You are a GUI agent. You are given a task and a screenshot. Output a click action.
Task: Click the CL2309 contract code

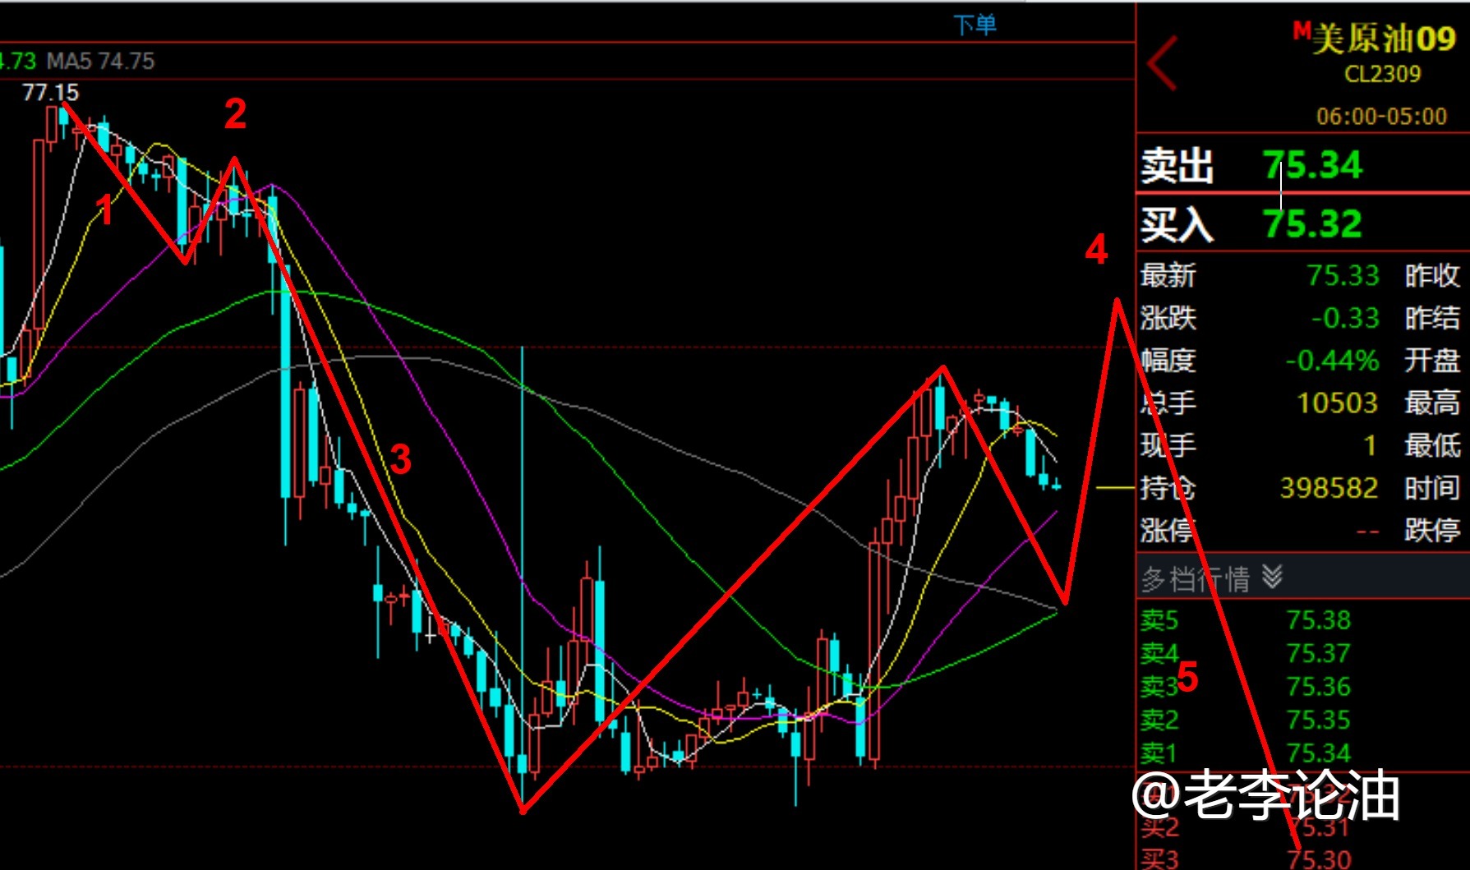click(x=1382, y=75)
